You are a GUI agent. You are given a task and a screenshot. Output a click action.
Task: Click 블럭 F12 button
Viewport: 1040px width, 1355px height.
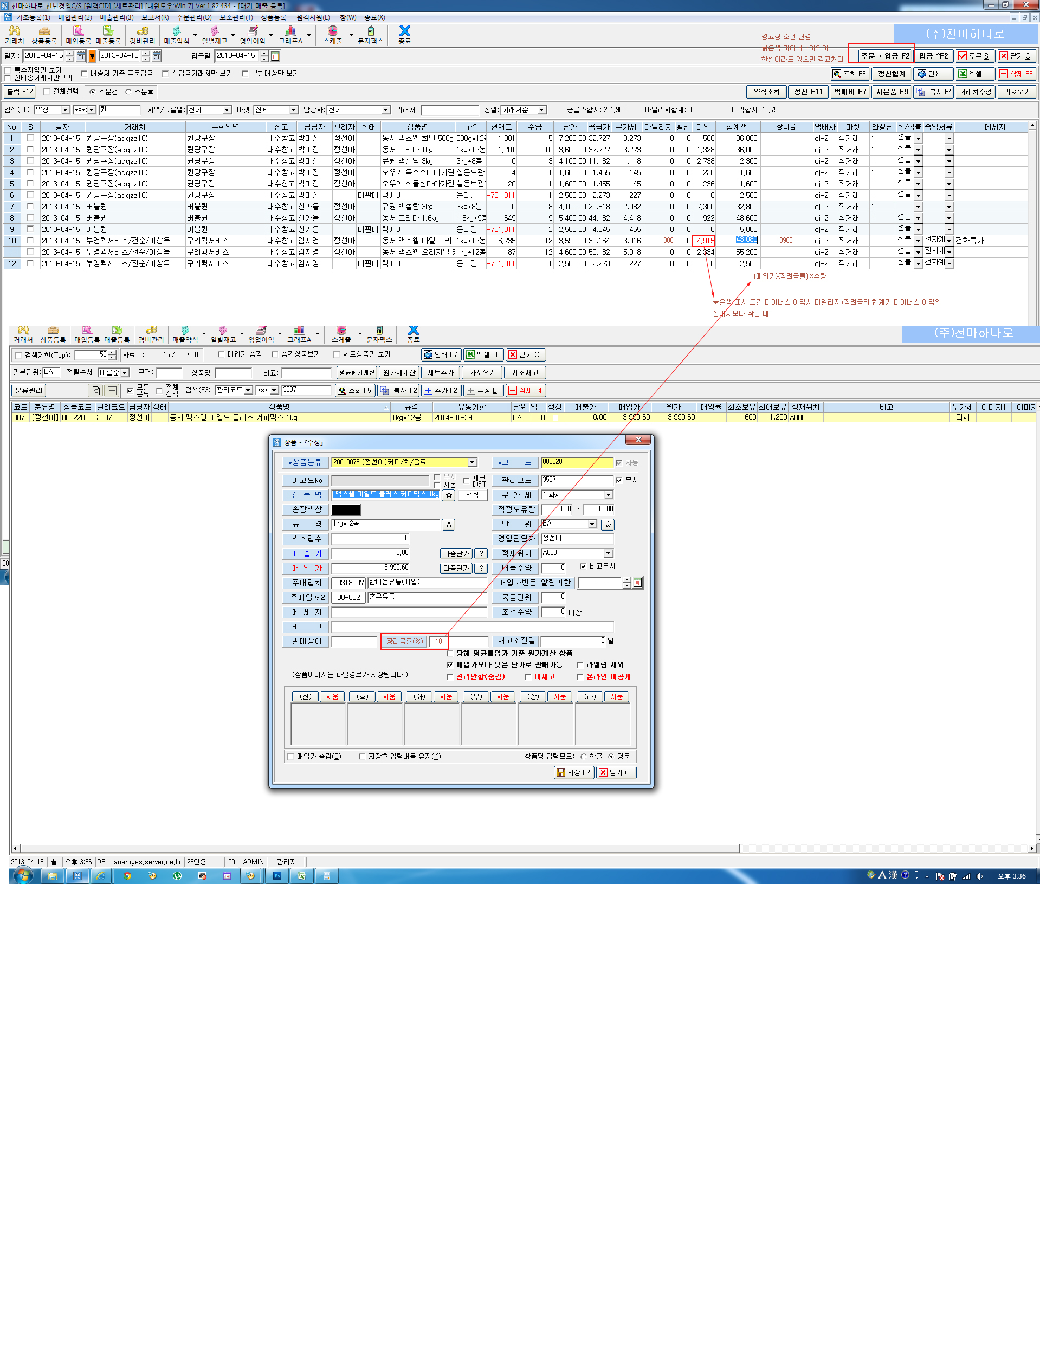(x=20, y=92)
